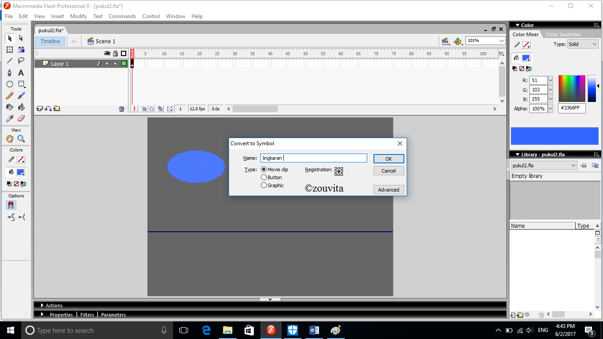Select Graphic type radio button

(x=264, y=185)
